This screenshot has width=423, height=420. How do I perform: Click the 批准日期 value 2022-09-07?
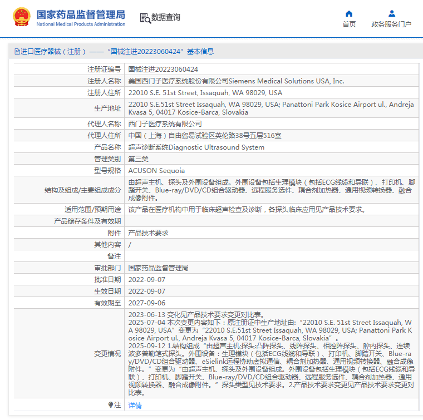pos(147,279)
